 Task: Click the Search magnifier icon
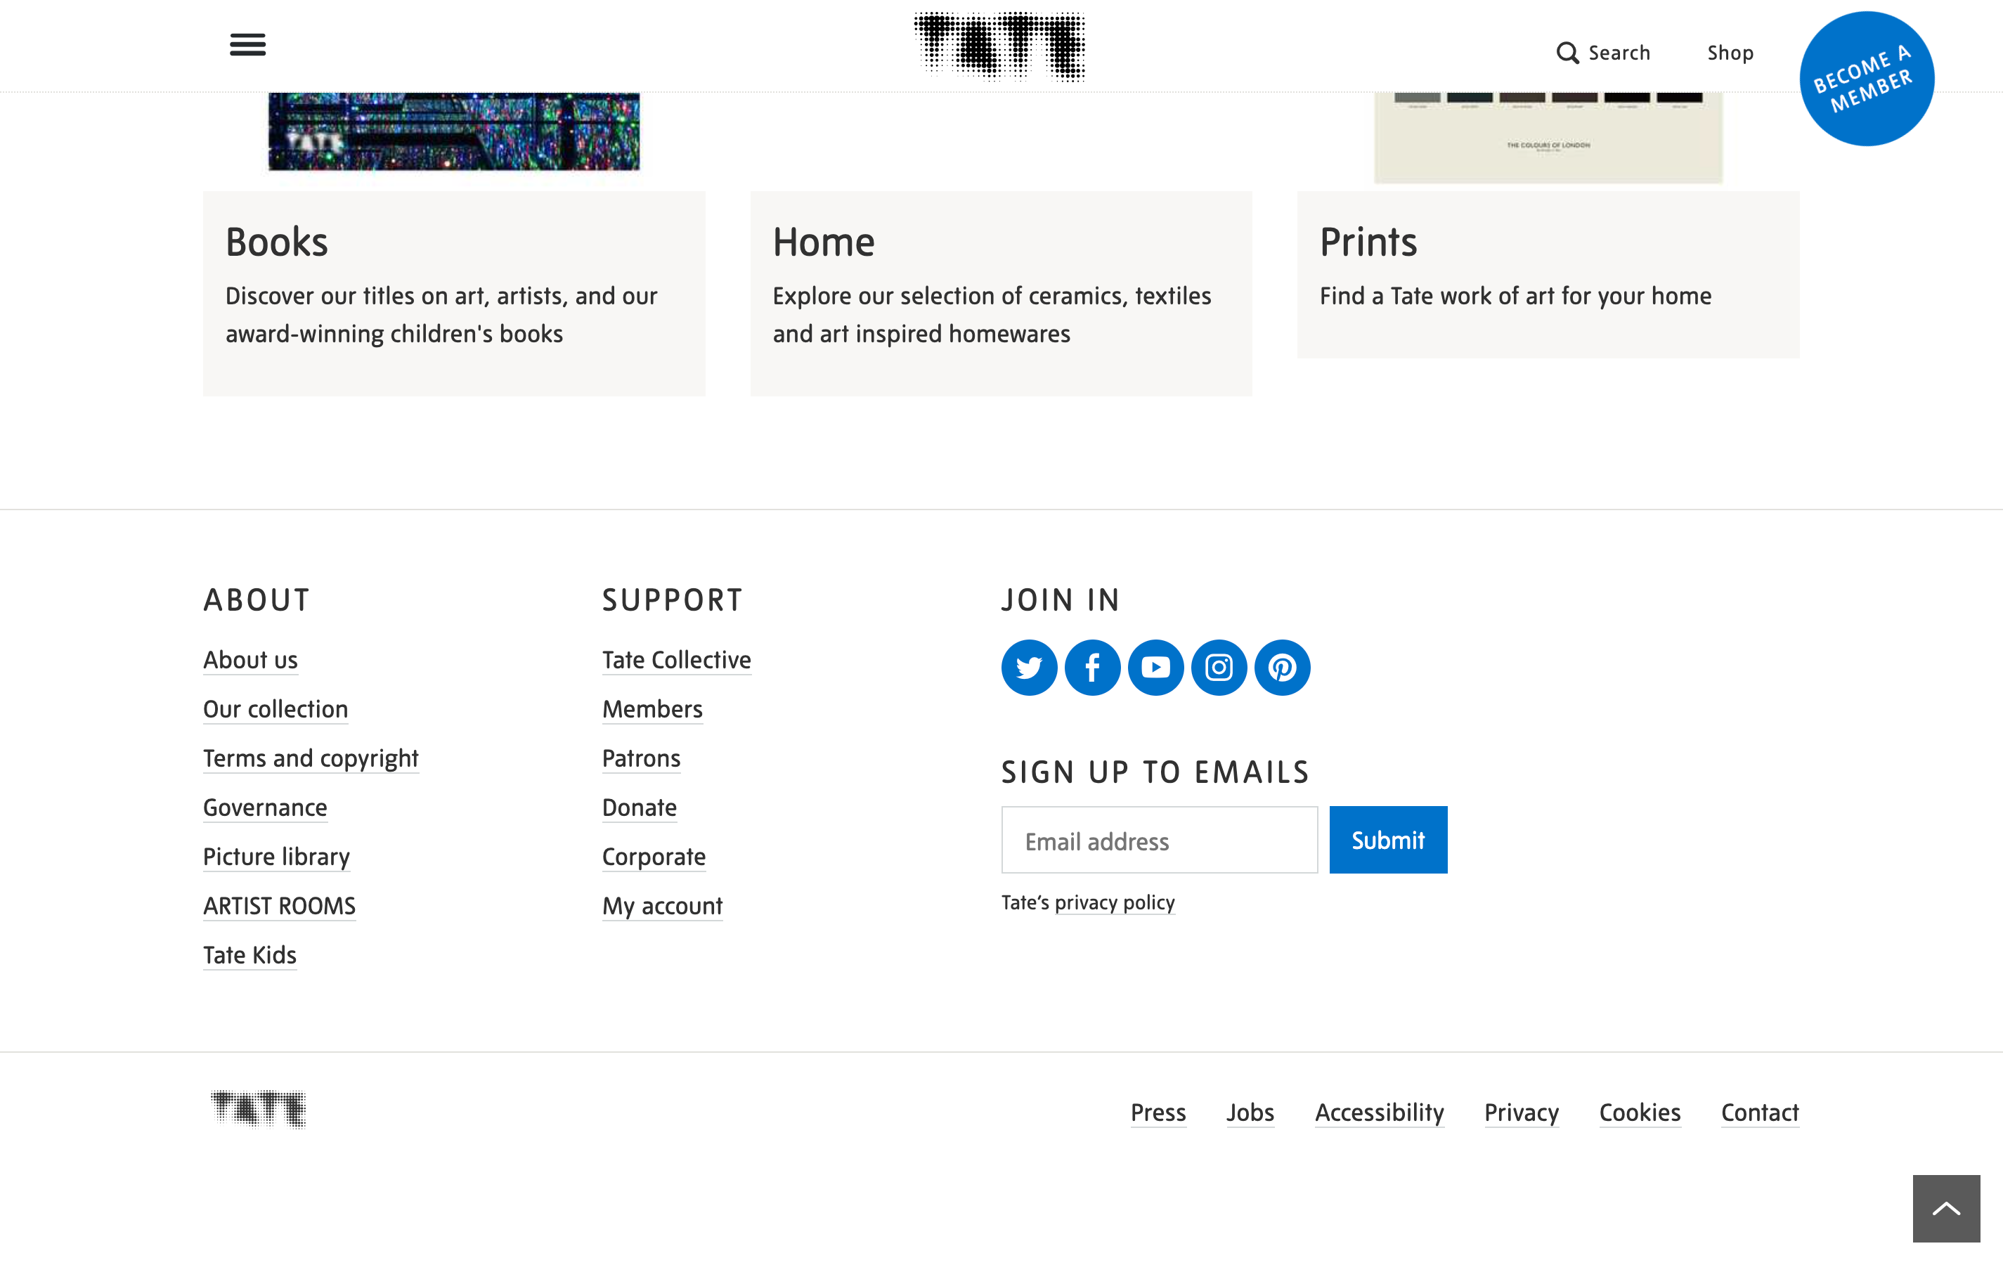pos(1567,53)
